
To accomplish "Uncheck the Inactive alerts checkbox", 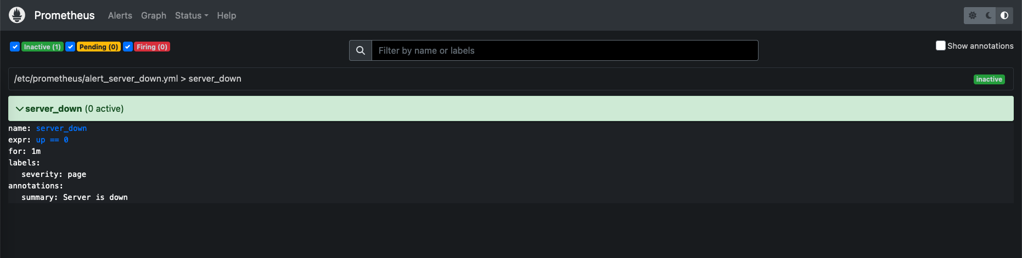I will point(15,47).
